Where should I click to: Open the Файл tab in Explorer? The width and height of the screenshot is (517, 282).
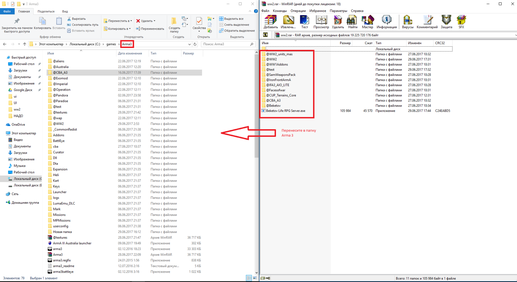[x=7, y=11]
